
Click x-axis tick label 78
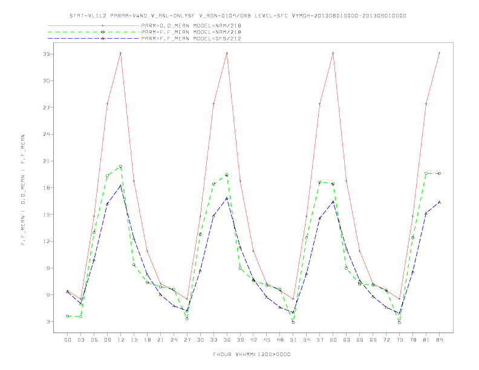point(413,340)
